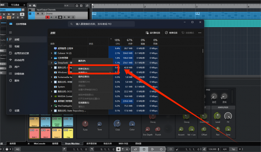Image resolution: width=261 pixels, height=152 pixels.
Task: Click the Click knob in Drum Machine
Action: [x=117, y=124]
